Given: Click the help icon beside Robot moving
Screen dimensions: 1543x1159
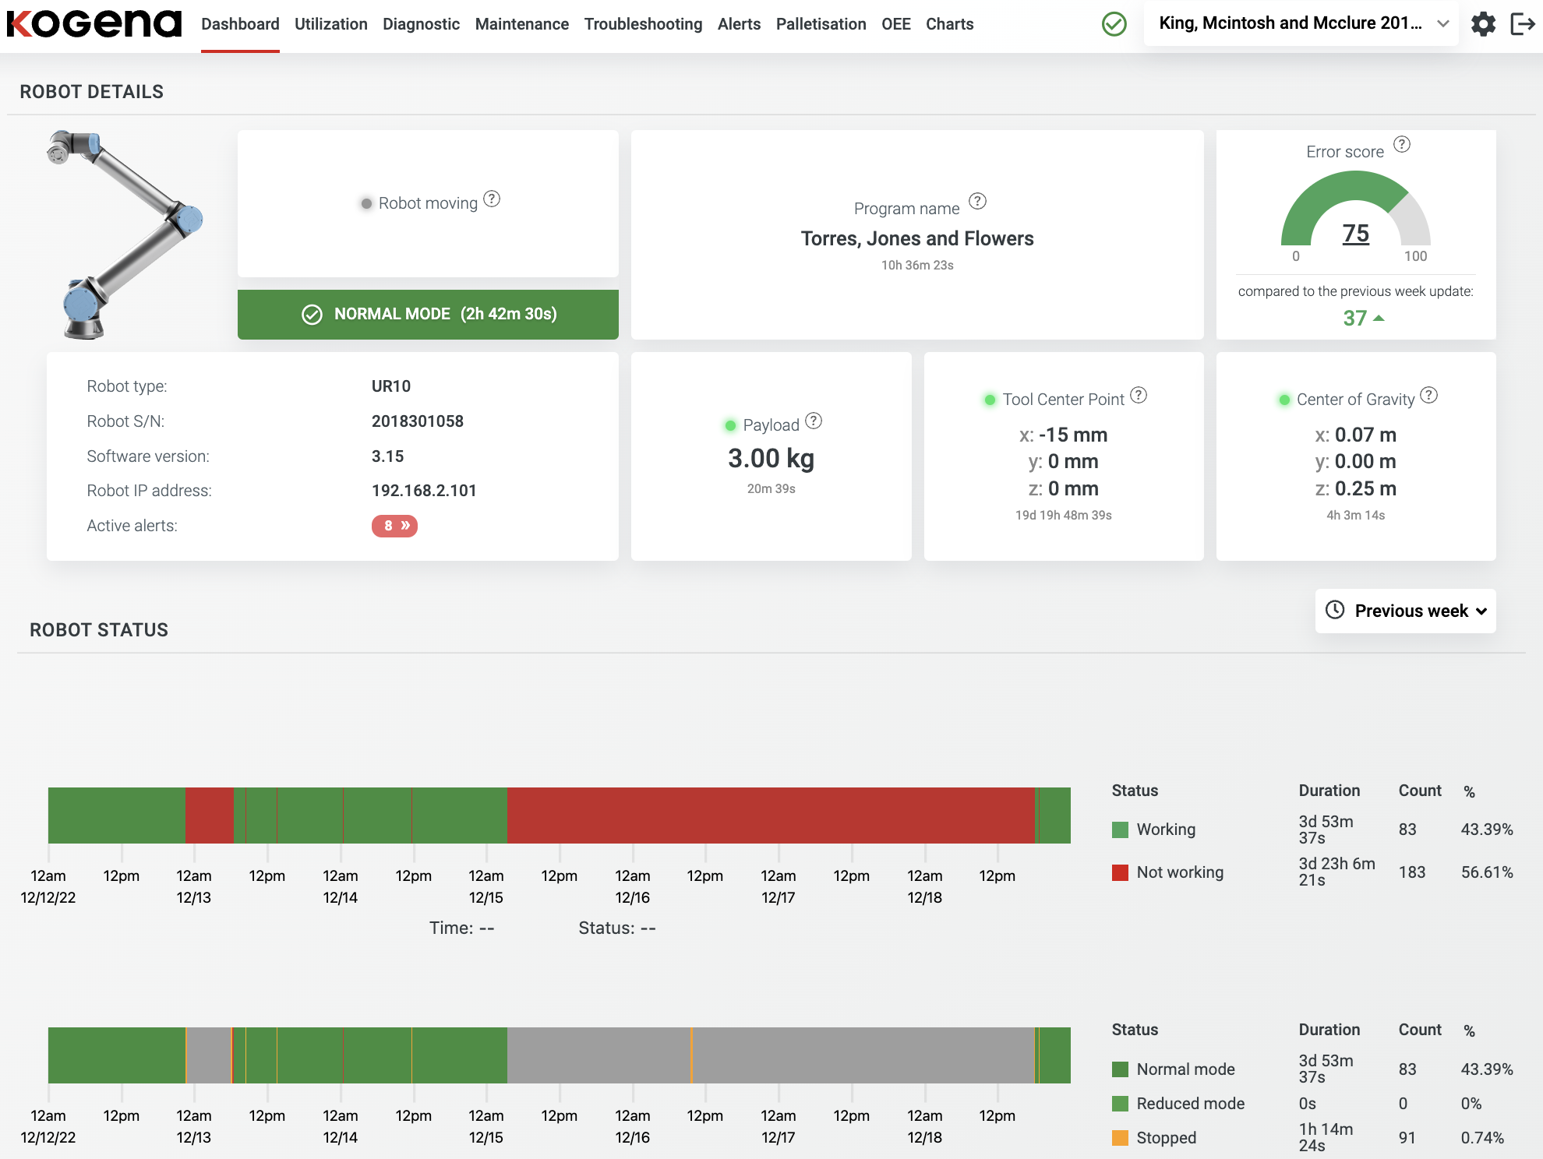Looking at the screenshot, I should click(492, 199).
